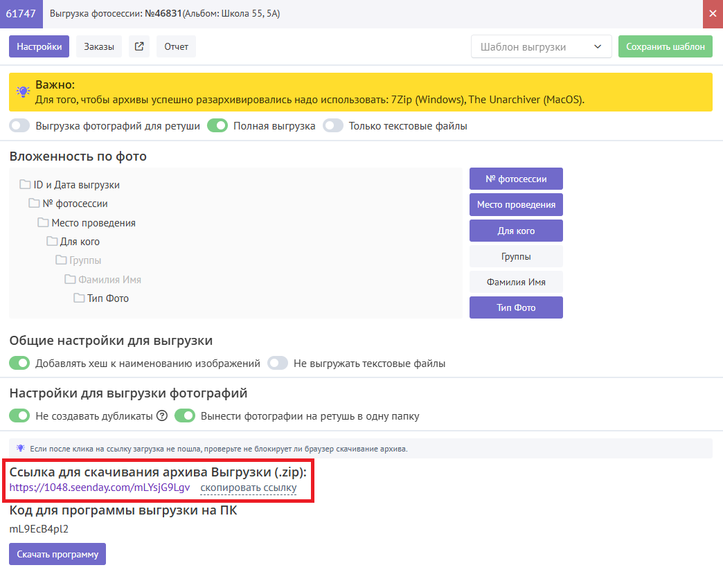Screen dimensions: 723x572
Task: Click скопировать ссылку link
Action: tap(248, 488)
